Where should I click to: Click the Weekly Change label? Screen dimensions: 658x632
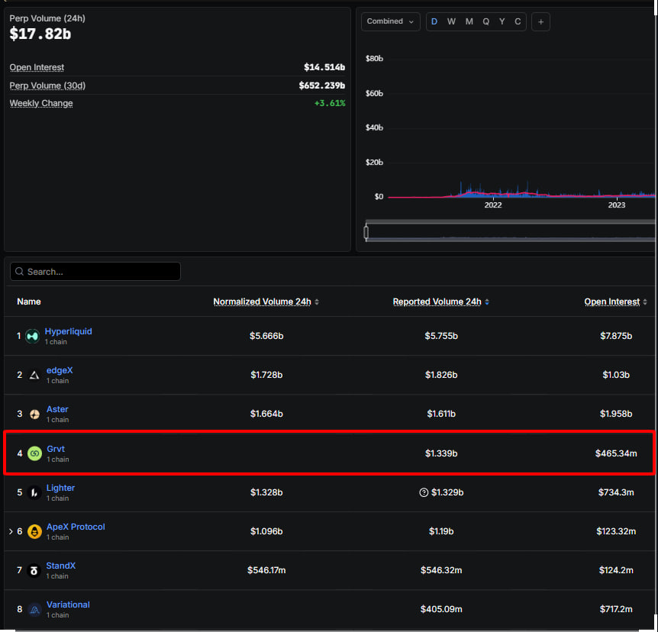pos(41,104)
